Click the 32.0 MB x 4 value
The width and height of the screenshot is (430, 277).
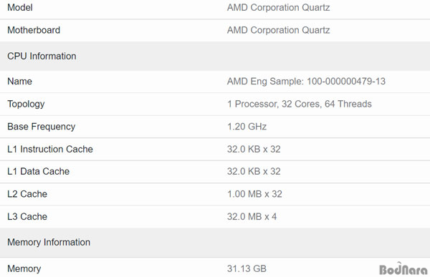tap(252, 216)
